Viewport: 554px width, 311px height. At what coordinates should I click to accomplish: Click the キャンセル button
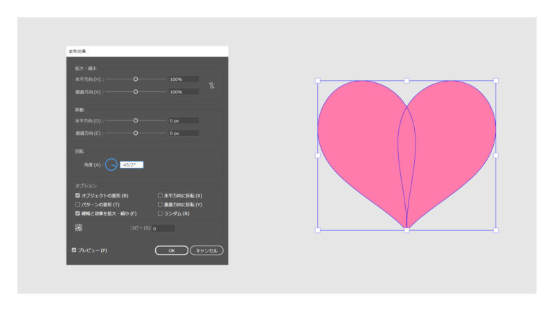pos(206,250)
